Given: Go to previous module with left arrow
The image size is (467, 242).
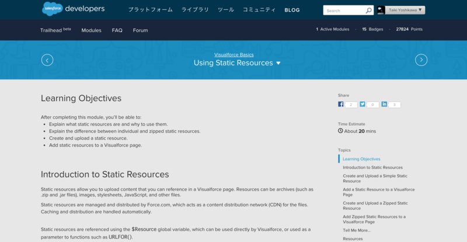Looking at the screenshot, I should [x=47, y=60].
